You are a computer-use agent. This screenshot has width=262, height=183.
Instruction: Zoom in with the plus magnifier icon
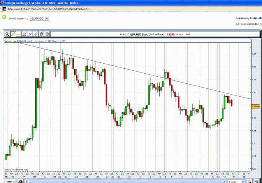click(257, 181)
